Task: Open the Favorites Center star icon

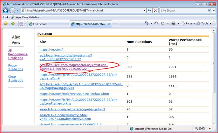Action: tap(5, 23)
